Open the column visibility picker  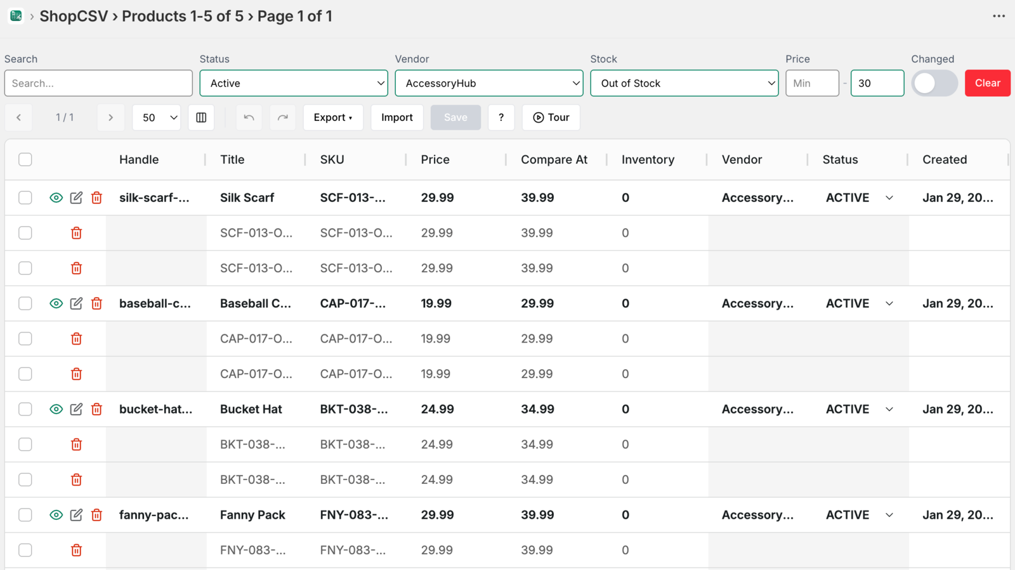pyautogui.click(x=201, y=117)
